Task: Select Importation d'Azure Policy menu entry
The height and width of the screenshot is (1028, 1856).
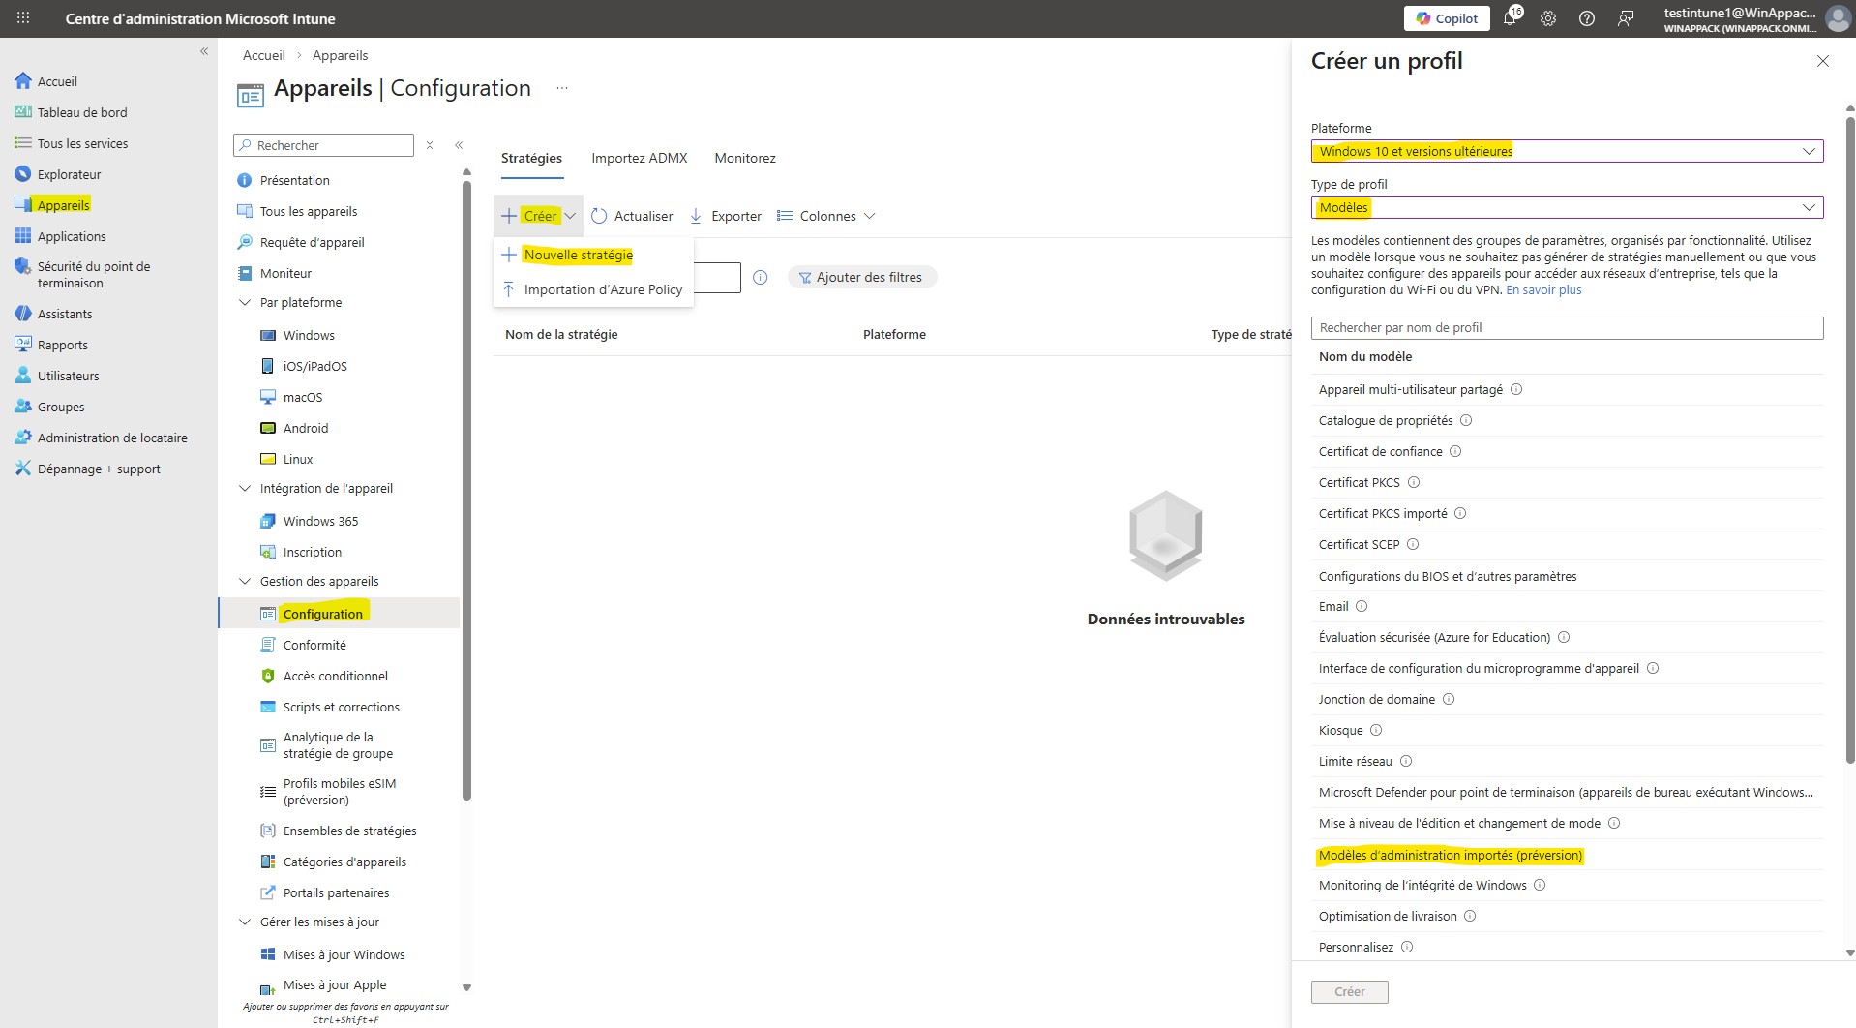Action: 603,288
